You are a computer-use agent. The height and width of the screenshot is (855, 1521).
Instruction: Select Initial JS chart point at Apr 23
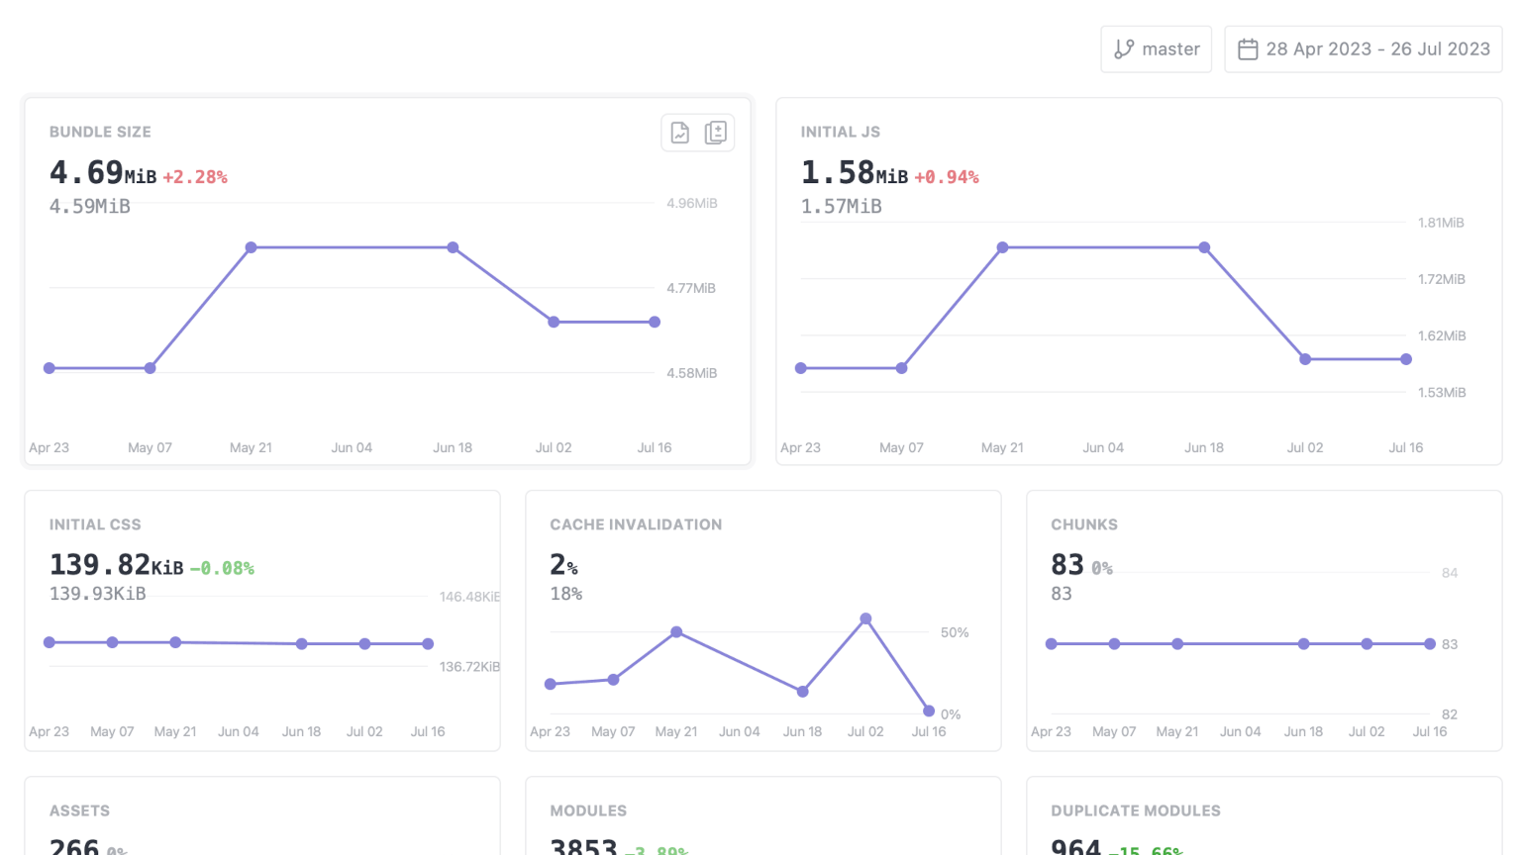click(x=801, y=368)
